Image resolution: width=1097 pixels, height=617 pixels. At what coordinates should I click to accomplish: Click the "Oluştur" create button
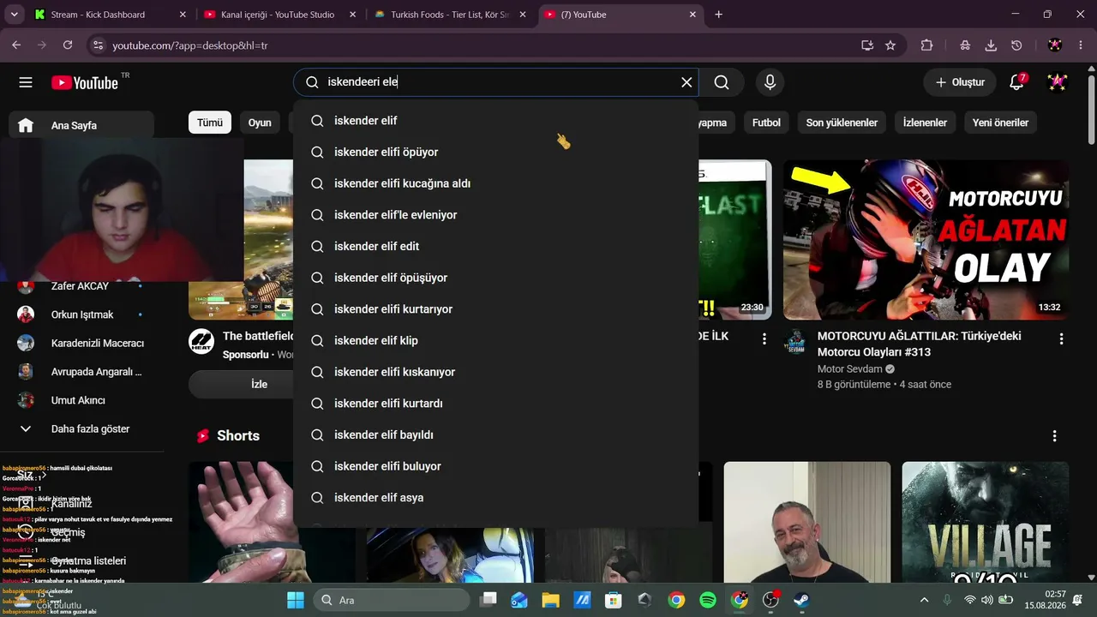point(960,82)
